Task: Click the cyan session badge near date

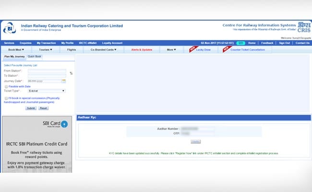Action: coord(240,43)
